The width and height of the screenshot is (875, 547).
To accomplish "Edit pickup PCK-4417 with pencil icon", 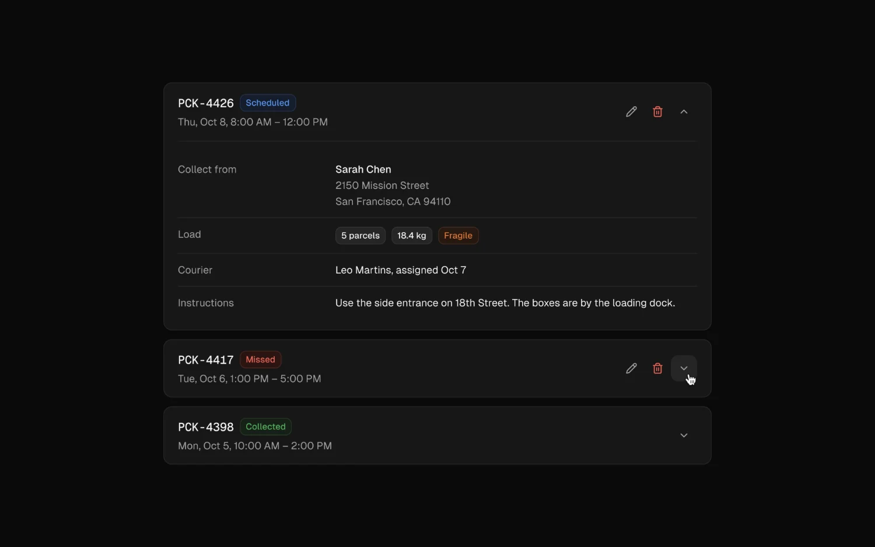I will [x=631, y=369].
